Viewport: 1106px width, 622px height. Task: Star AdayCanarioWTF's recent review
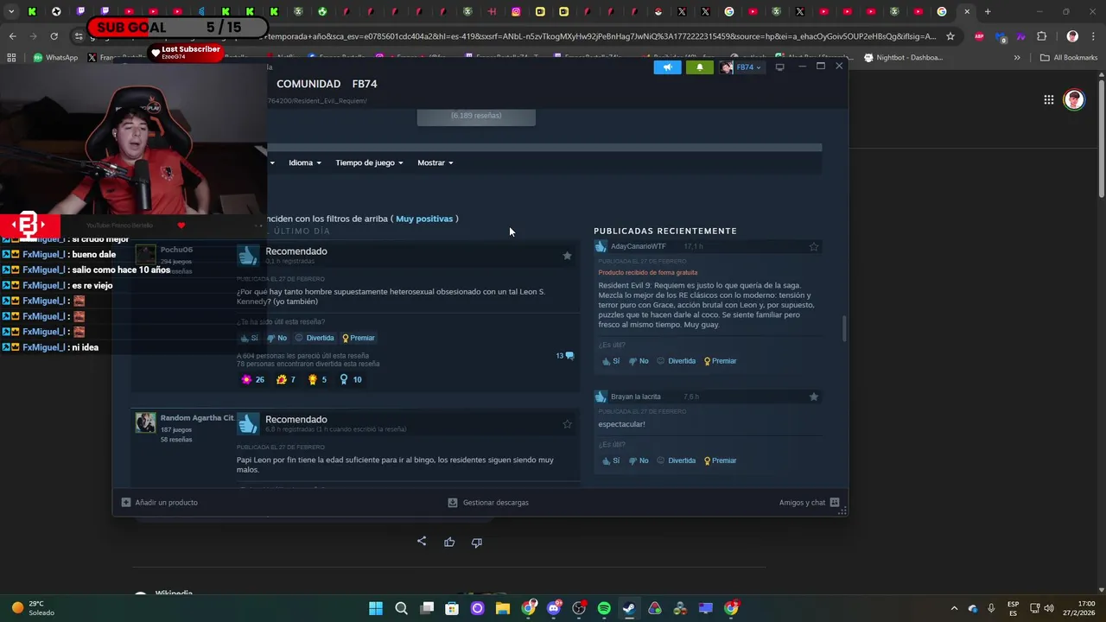[x=813, y=246]
